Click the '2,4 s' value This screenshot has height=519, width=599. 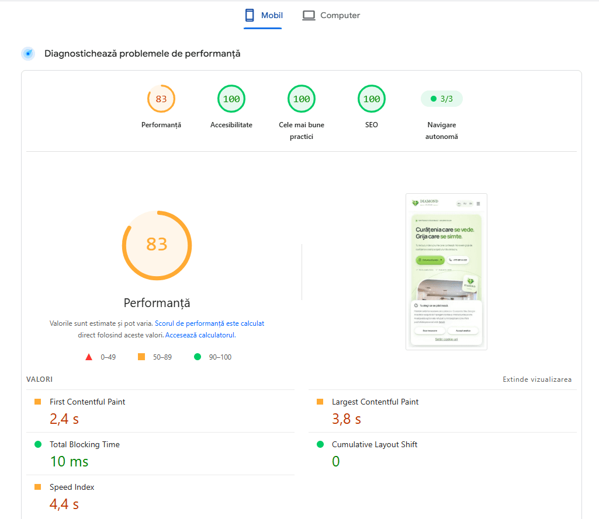click(64, 419)
